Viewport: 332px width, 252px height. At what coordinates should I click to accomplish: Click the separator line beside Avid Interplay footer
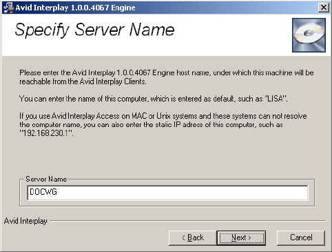click(188, 221)
